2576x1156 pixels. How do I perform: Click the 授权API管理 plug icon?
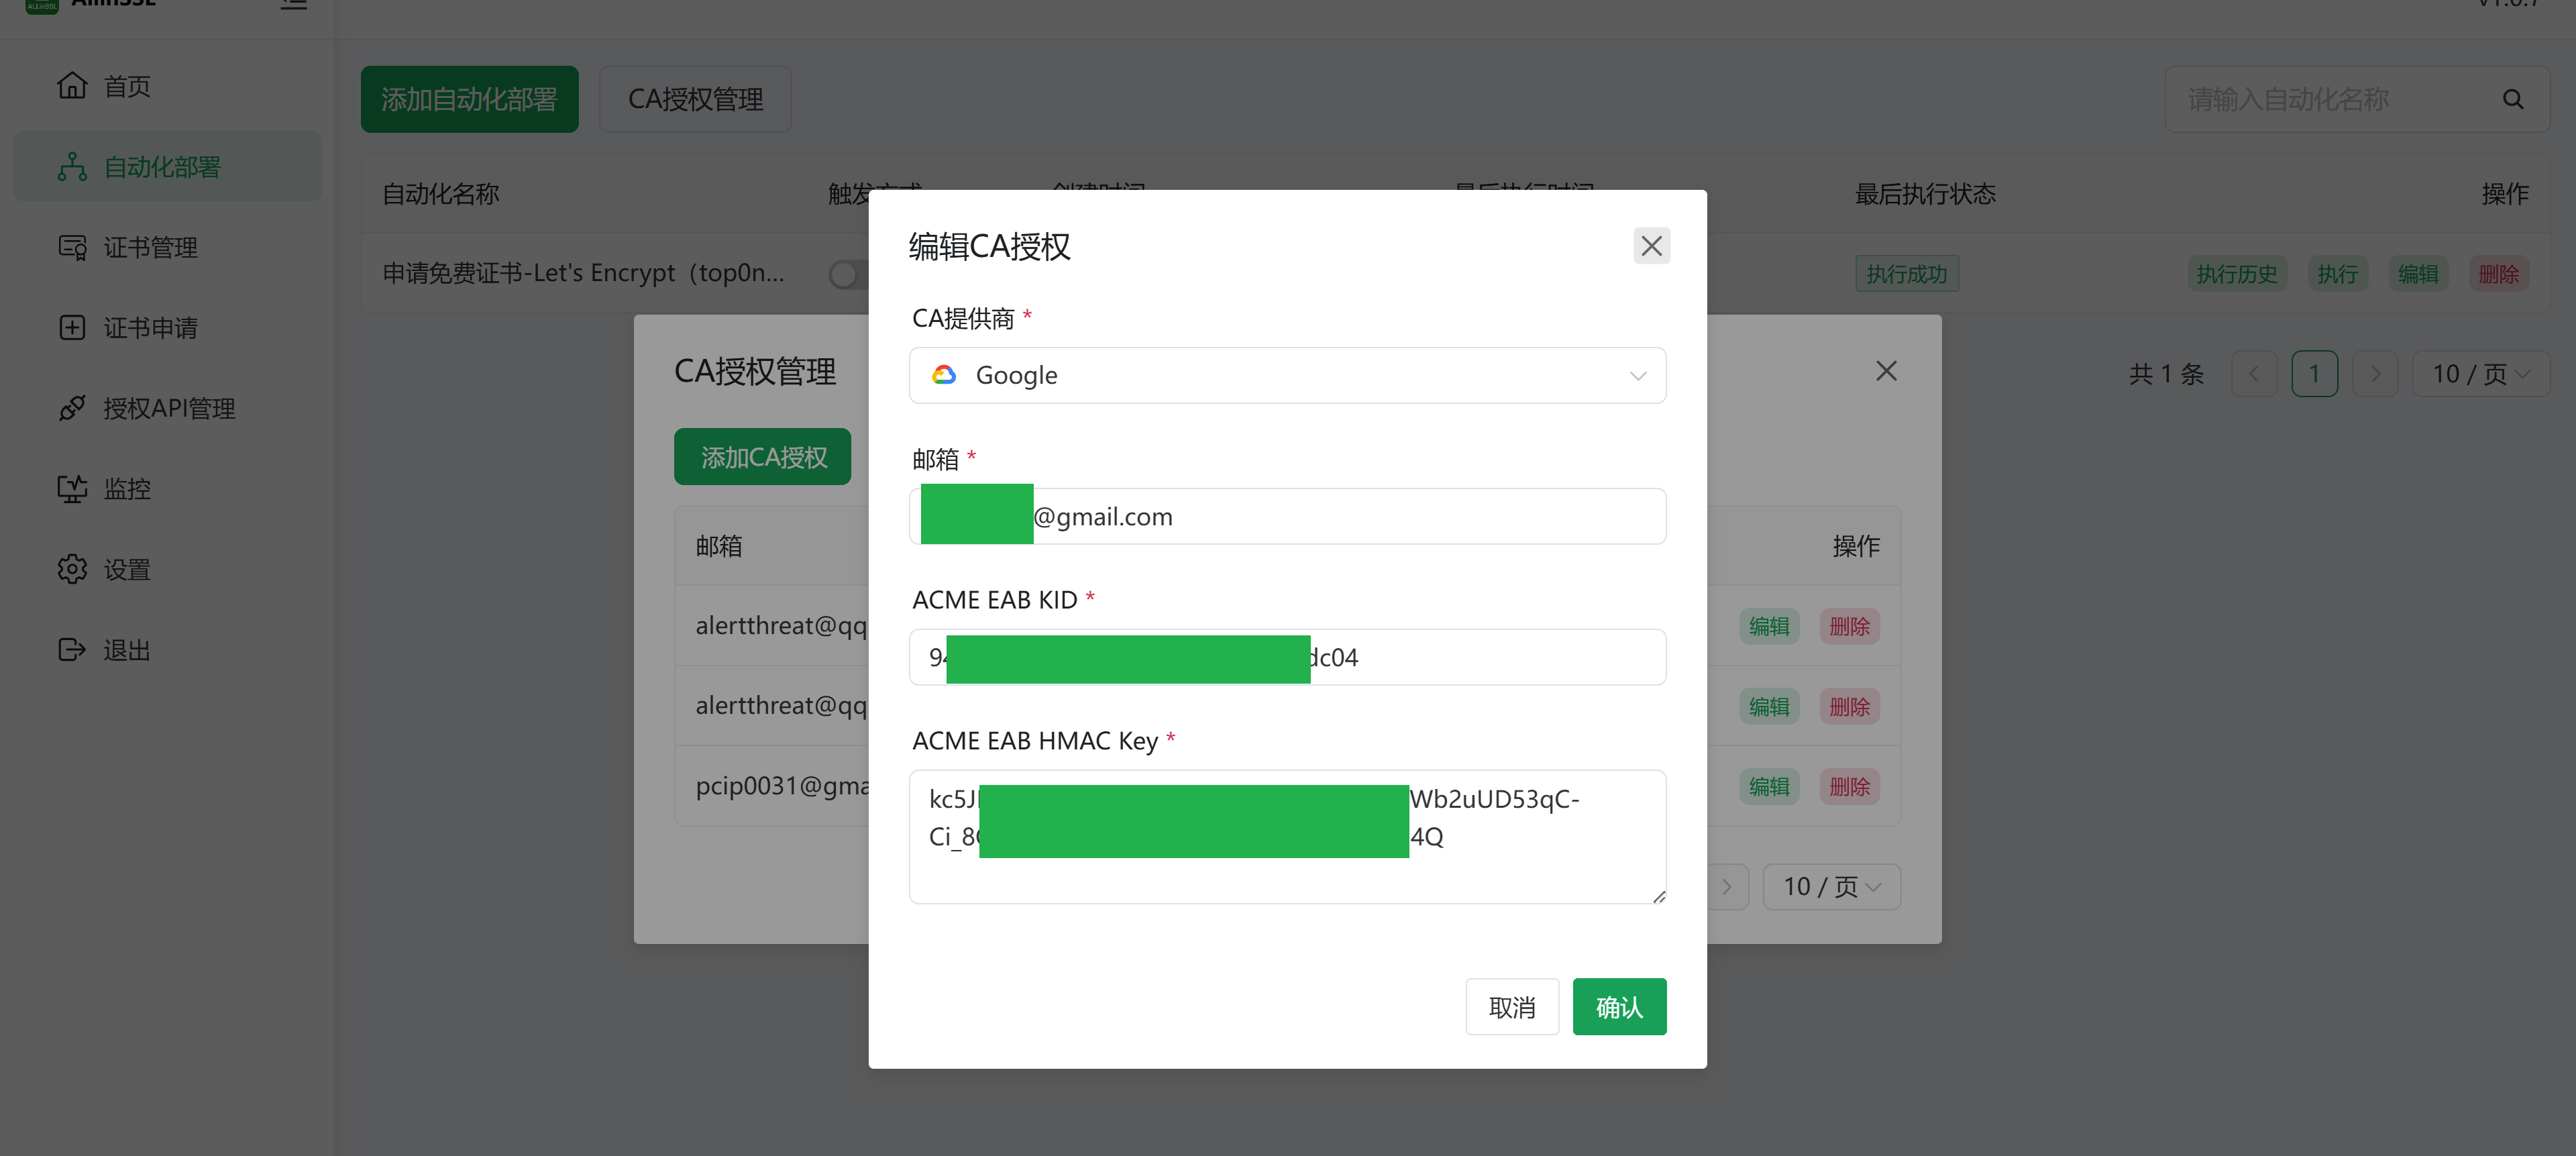72,408
